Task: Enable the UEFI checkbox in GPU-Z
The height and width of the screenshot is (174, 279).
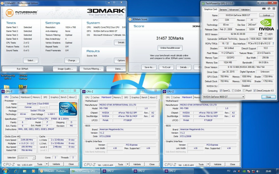Action: (x=266, y=34)
